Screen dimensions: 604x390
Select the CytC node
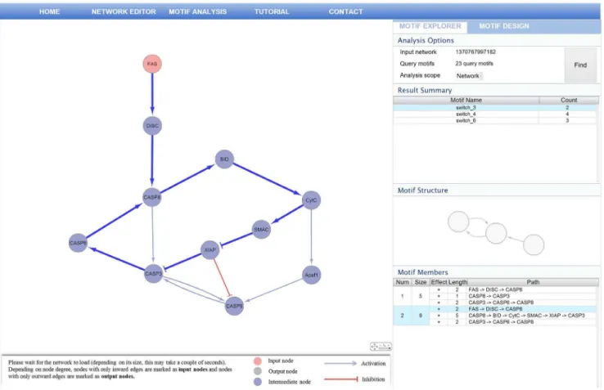click(x=311, y=200)
